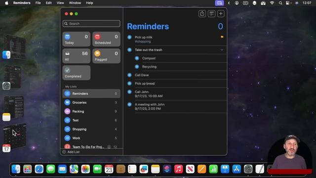Launch FaceTime from the Dock

click(x=97, y=169)
